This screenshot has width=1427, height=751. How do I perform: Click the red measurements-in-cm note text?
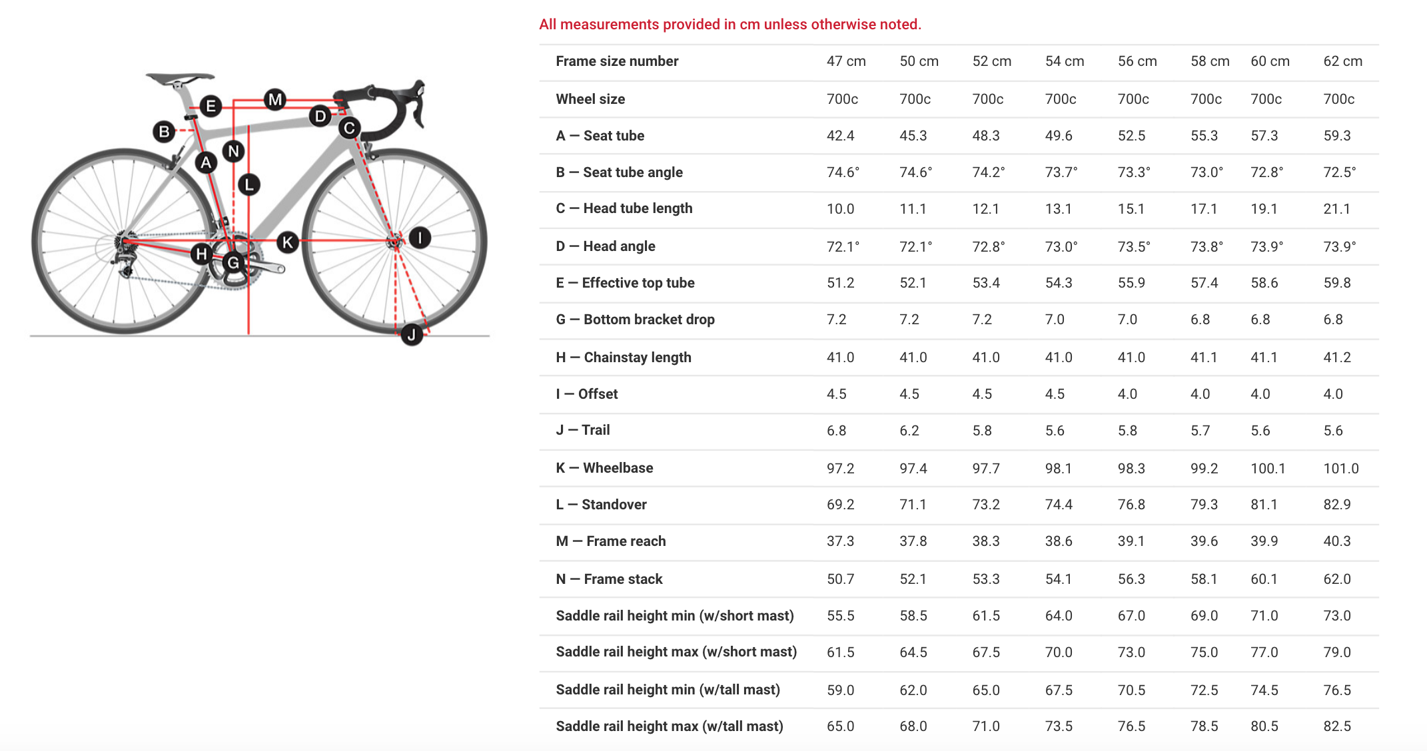[x=730, y=25]
